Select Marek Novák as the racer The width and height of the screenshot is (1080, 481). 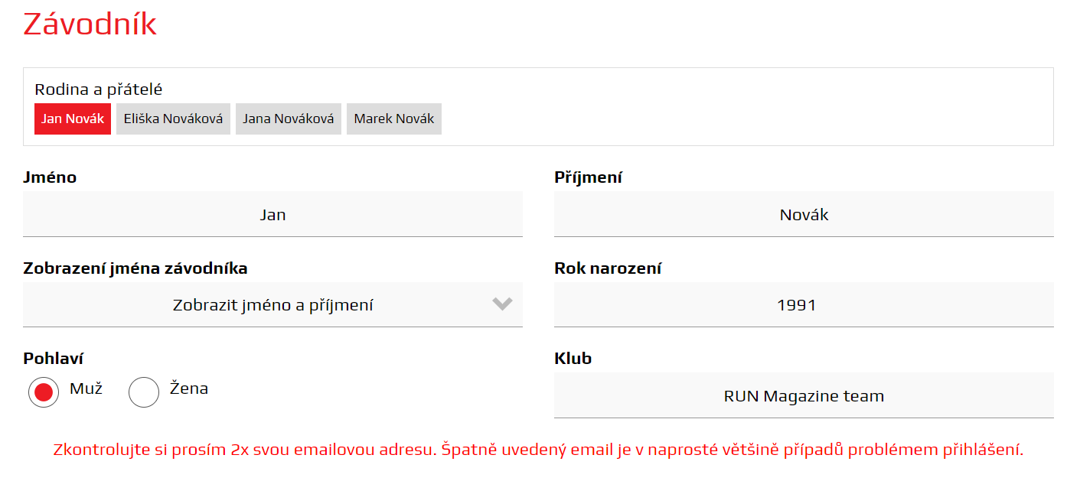coord(393,119)
